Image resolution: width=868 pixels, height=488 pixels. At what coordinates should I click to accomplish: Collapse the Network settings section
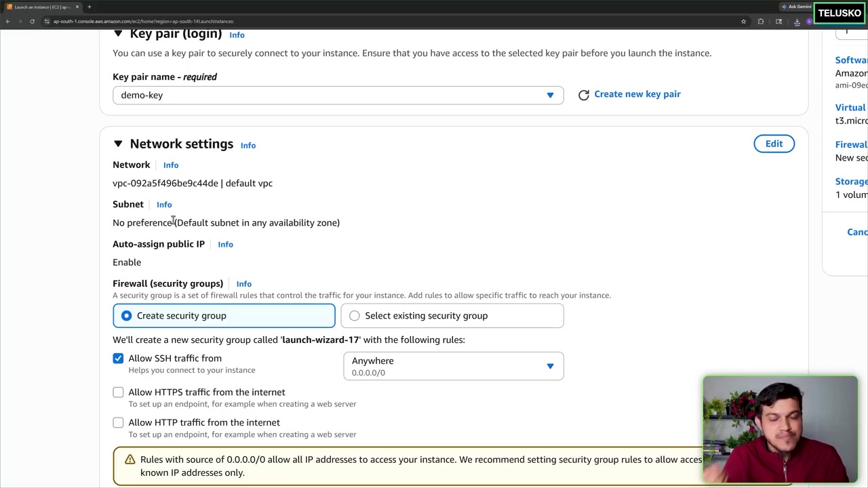click(118, 144)
